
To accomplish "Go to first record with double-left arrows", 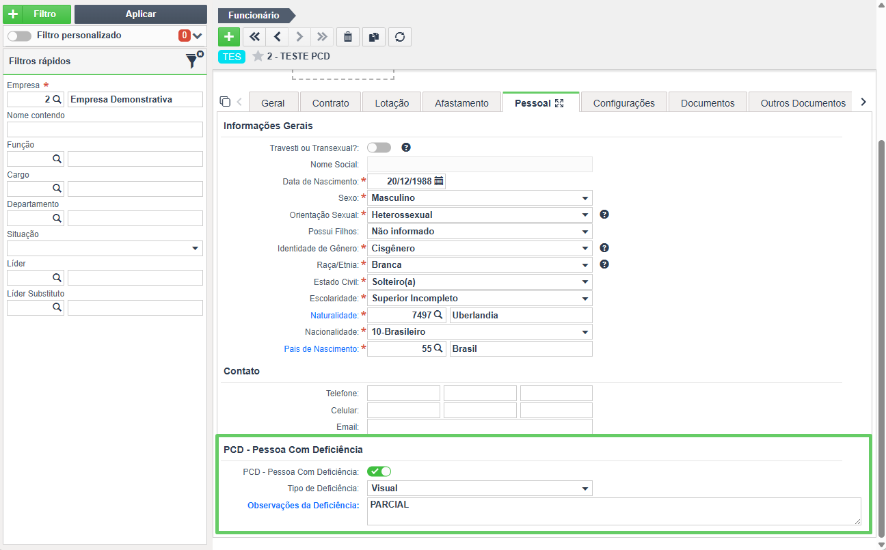I will pos(254,36).
